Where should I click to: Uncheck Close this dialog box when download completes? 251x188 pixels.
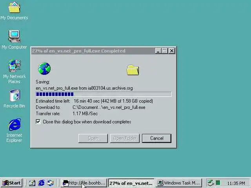38,122
